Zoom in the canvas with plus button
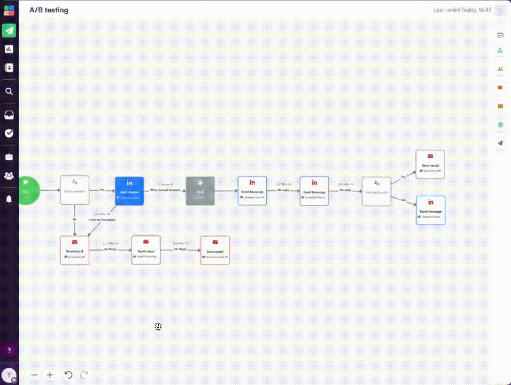 50,375
